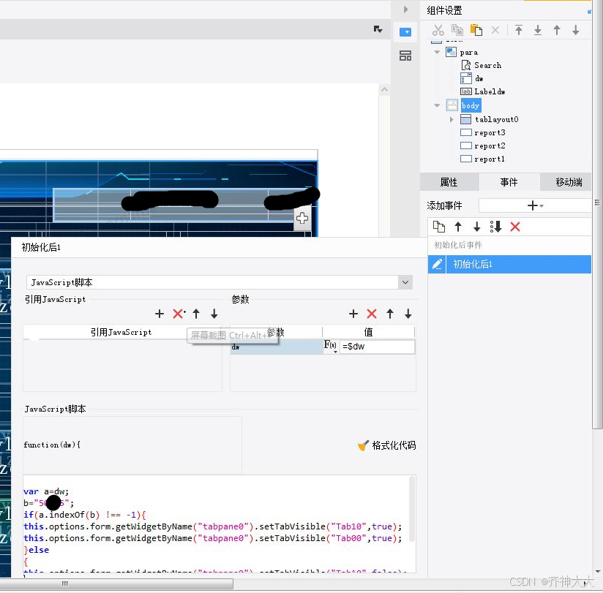Viewport: 603px width, 593px height.
Task: Collapse the para component node
Action: [436, 52]
